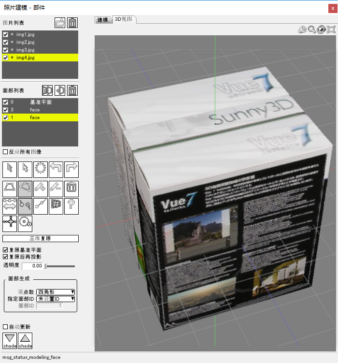Enable 反应所有图像 checkbox
Image resolution: width=338 pixels, height=363 pixels.
(x=5, y=152)
